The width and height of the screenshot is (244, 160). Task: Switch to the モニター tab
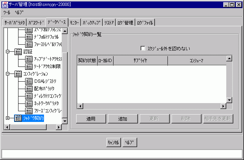coord(74,23)
